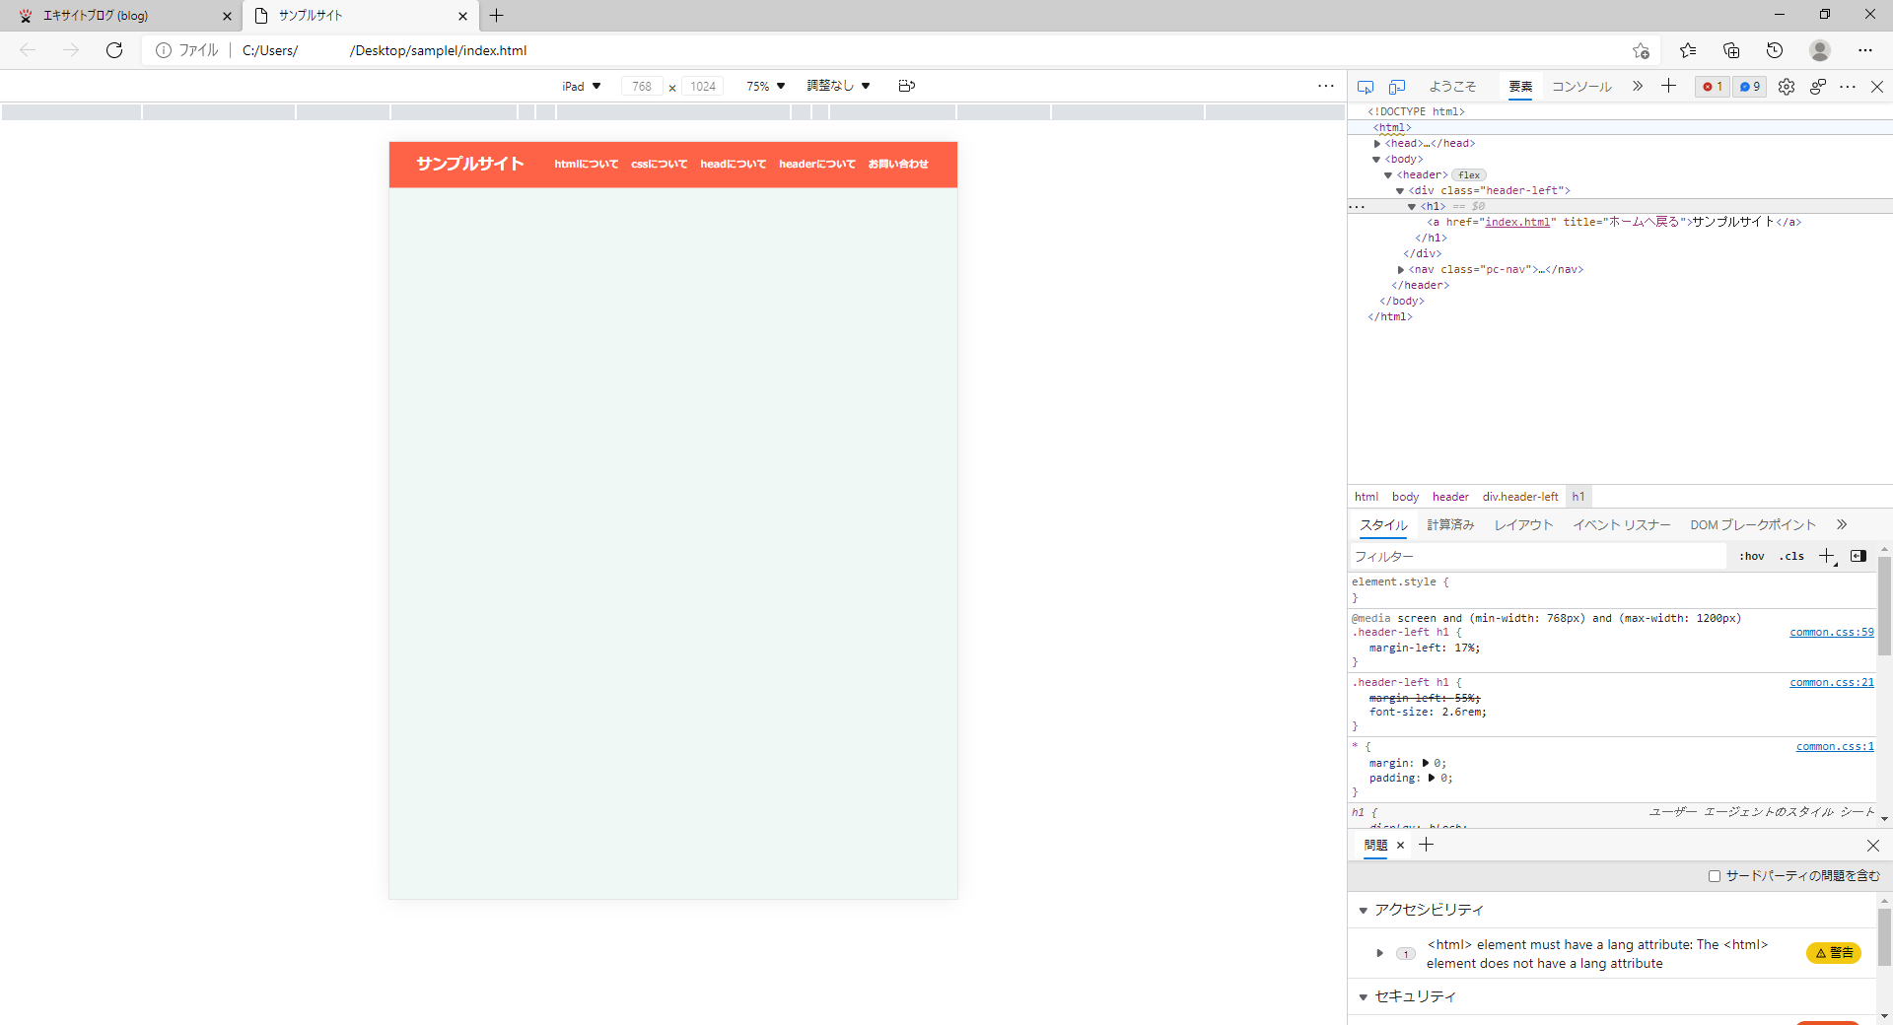Open common.css:1 source link
The image size is (1893, 1025).
click(1835, 747)
